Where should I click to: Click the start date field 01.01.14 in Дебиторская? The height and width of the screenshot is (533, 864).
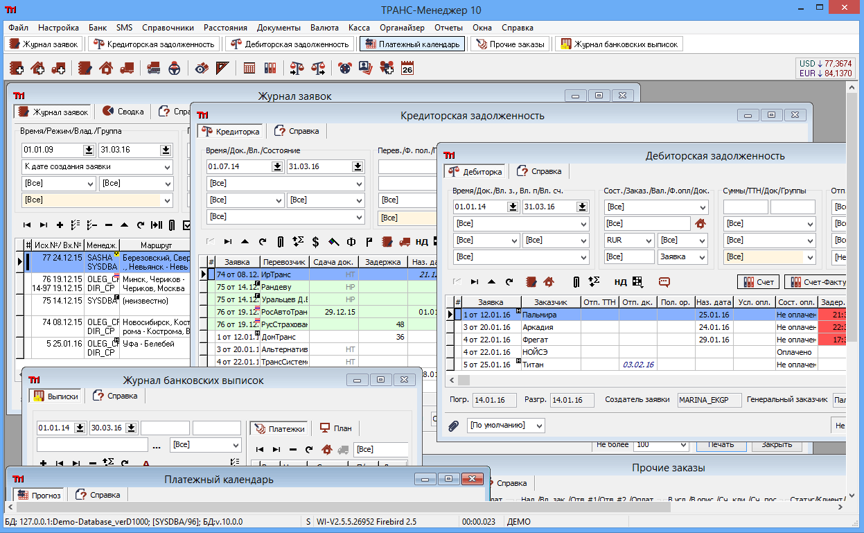[x=480, y=207]
